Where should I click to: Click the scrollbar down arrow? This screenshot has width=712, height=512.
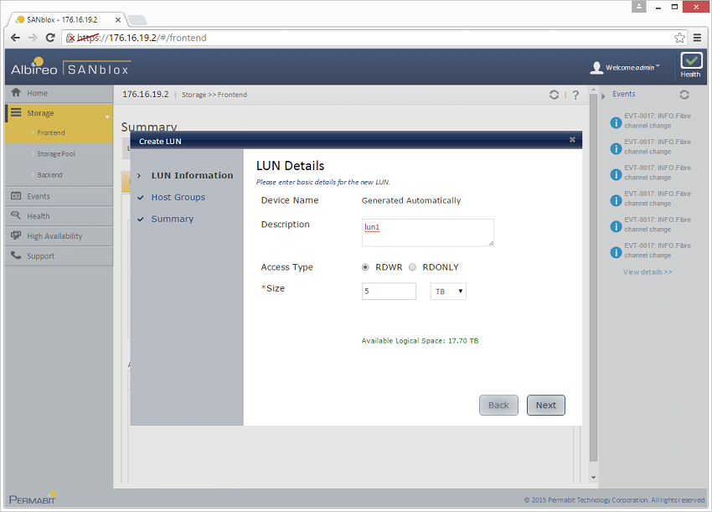pos(594,478)
